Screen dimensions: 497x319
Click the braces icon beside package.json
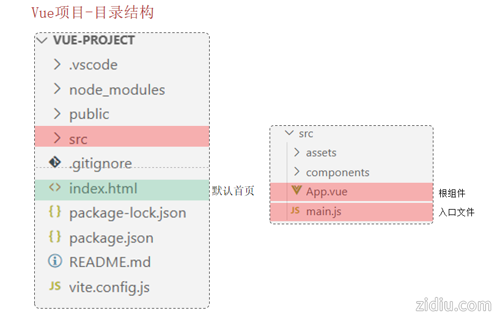point(55,237)
